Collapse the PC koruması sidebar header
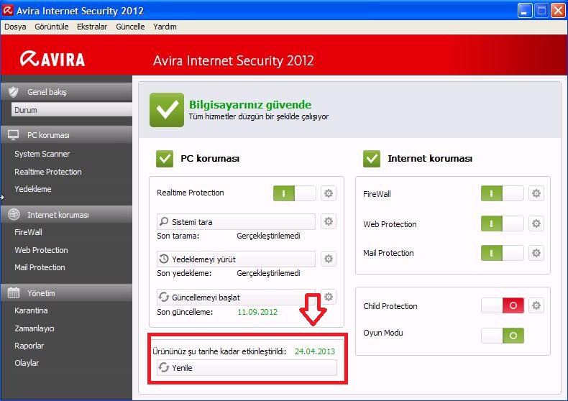This screenshot has height=401, width=568. [x=67, y=135]
